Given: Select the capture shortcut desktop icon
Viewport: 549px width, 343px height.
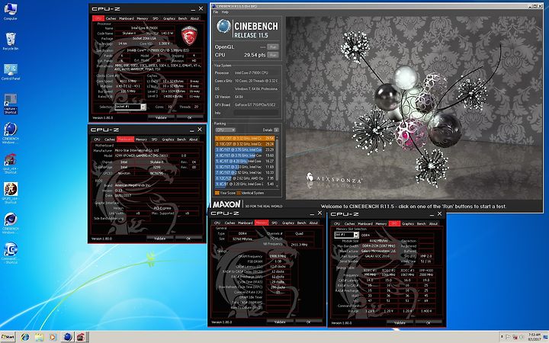Looking at the screenshot, I should [x=10, y=104].
